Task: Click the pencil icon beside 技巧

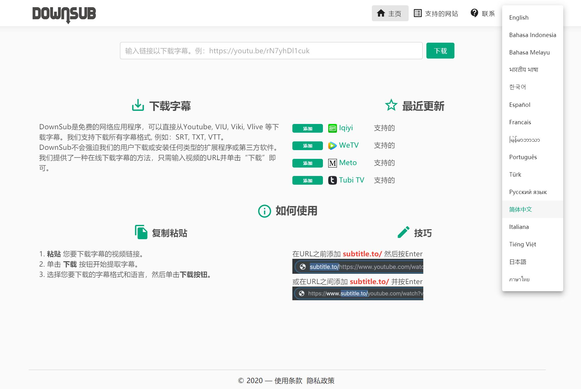Action: point(404,232)
